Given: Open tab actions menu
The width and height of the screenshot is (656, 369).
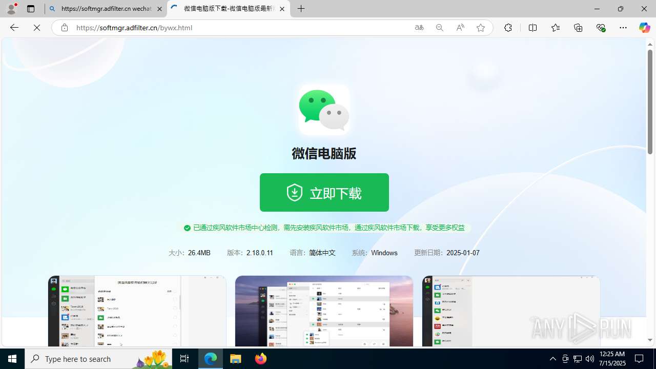Looking at the screenshot, I should [31, 9].
